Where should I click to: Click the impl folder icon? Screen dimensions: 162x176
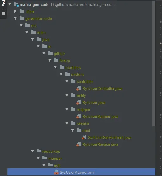coord(79,130)
